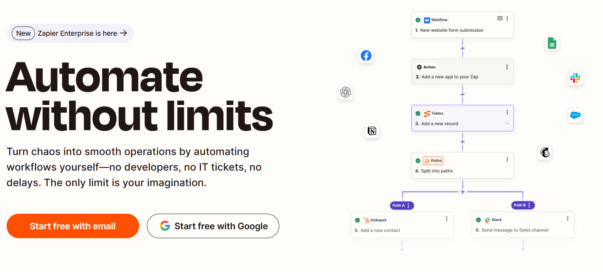Click green status check on Tables step
This screenshot has width=603, height=272.
(418, 113)
